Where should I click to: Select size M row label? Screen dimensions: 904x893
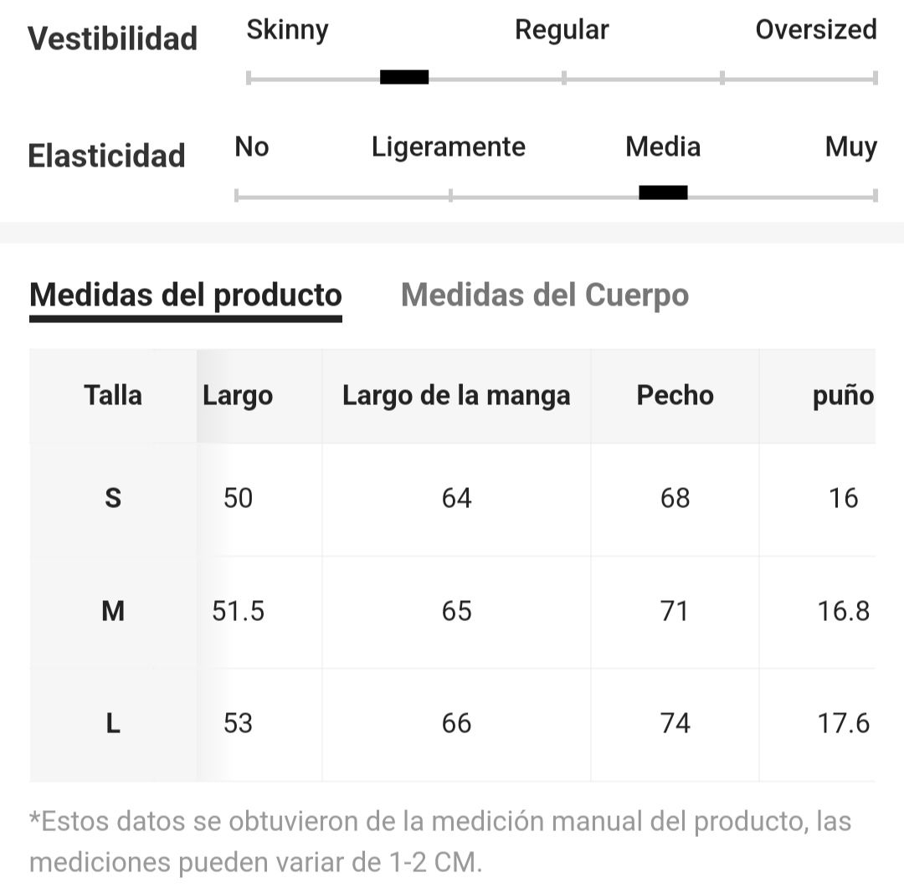(113, 610)
